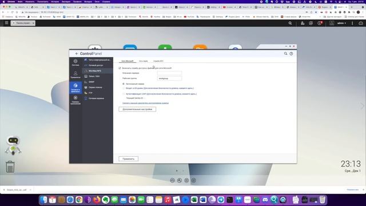The width and height of the screenshot is (366, 206).
Task: Open the FTP menu item
Action: (x=98, y=93)
